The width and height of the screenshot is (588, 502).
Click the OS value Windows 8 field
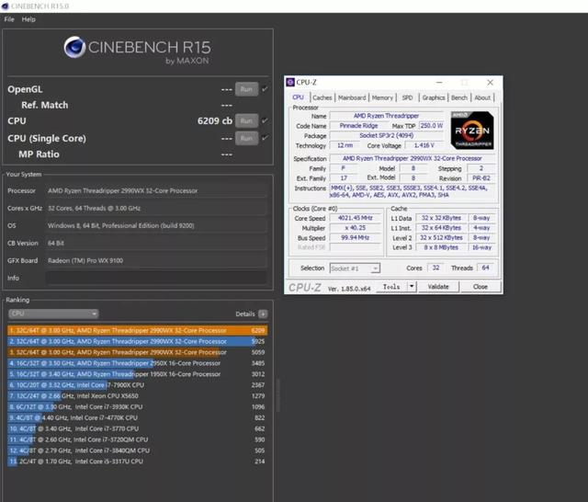tap(156, 225)
